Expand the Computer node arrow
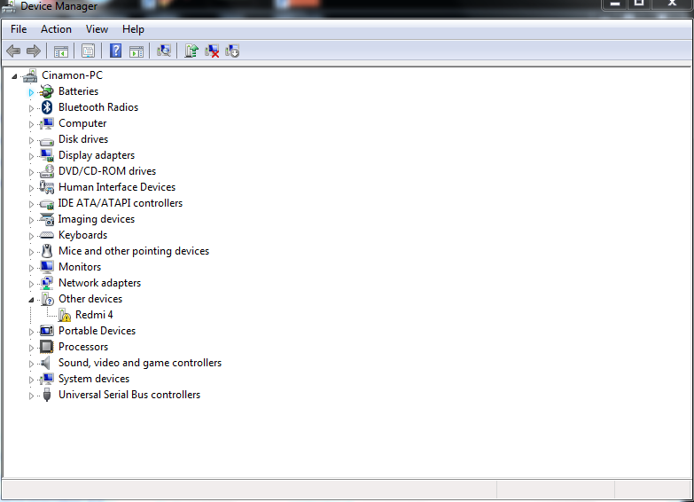694x502 pixels. 31,124
